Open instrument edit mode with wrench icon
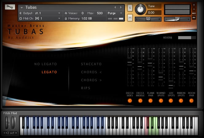Image resolution: width=204 pixels, height=138 pixels. 10,7
